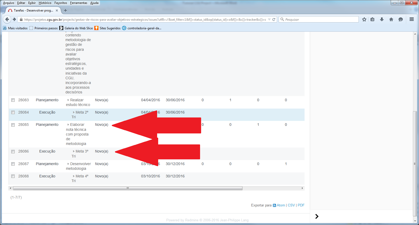The width and height of the screenshot is (419, 225).
Task: Open the bookmarks list icon
Action: (372, 19)
